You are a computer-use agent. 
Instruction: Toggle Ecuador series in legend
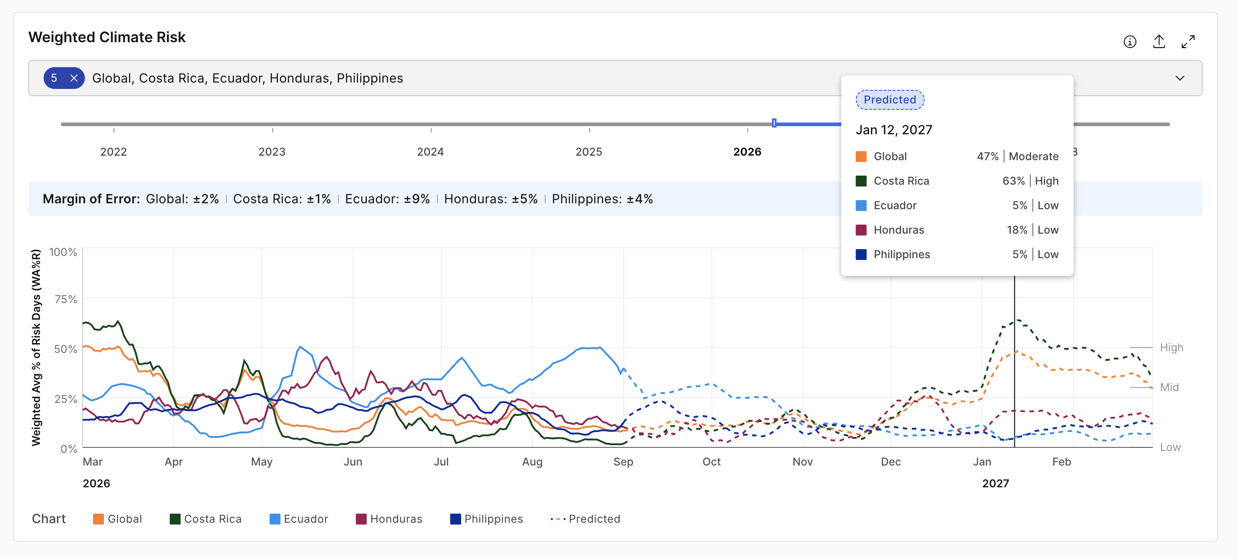[x=299, y=519]
